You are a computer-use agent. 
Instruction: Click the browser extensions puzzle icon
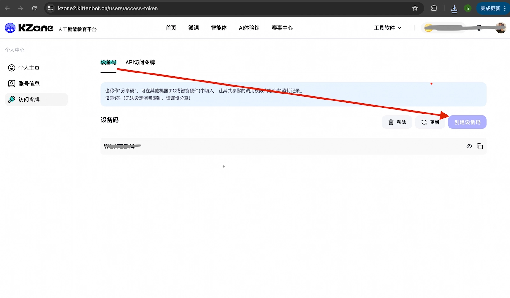(x=434, y=8)
